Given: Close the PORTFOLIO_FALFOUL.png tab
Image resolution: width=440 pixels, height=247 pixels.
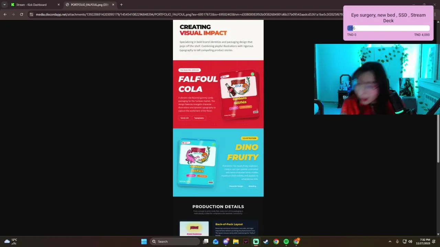Looking at the screenshot, I should pos(113,5).
